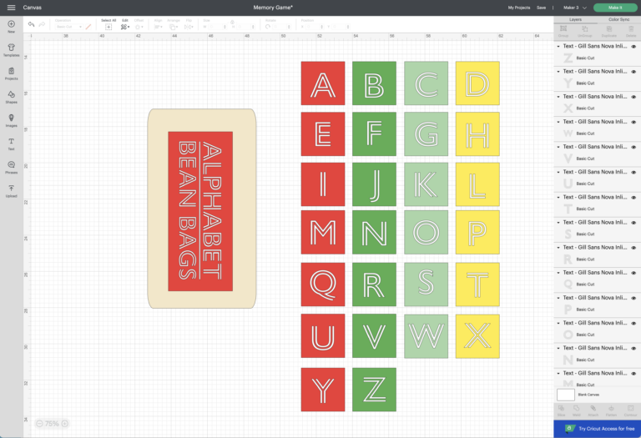Viewport: 641px width, 438px height.
Task: Open the Phrases panel
Action: point(11,166)
